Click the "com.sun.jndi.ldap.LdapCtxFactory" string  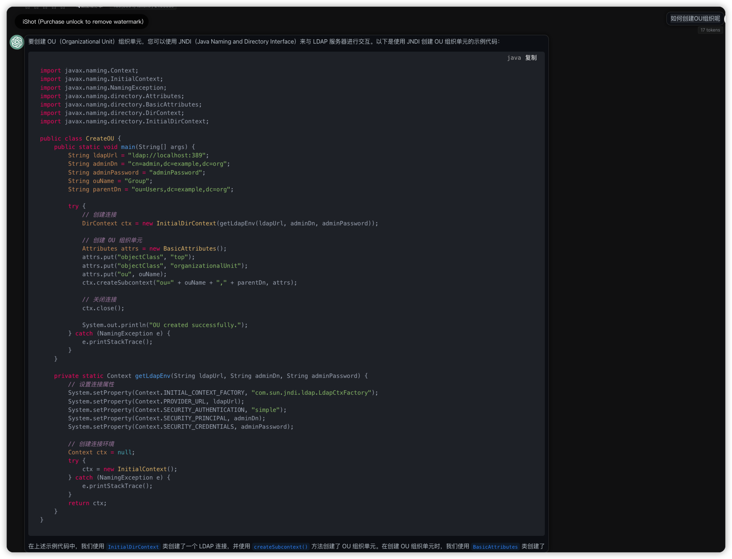[x=311, y=393]
